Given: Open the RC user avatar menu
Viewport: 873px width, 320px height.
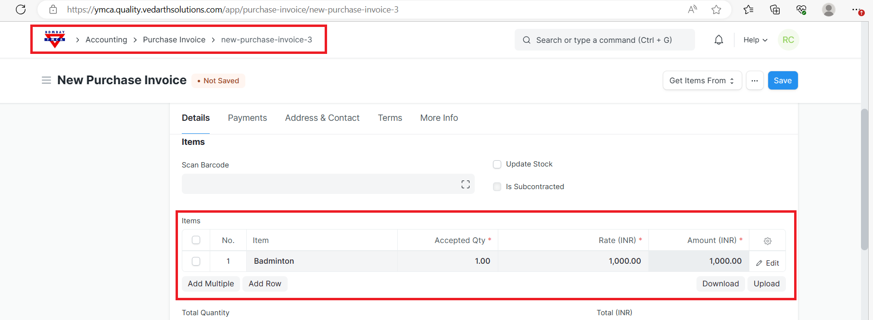Looking at the screenshot, I should click(788, 40).
